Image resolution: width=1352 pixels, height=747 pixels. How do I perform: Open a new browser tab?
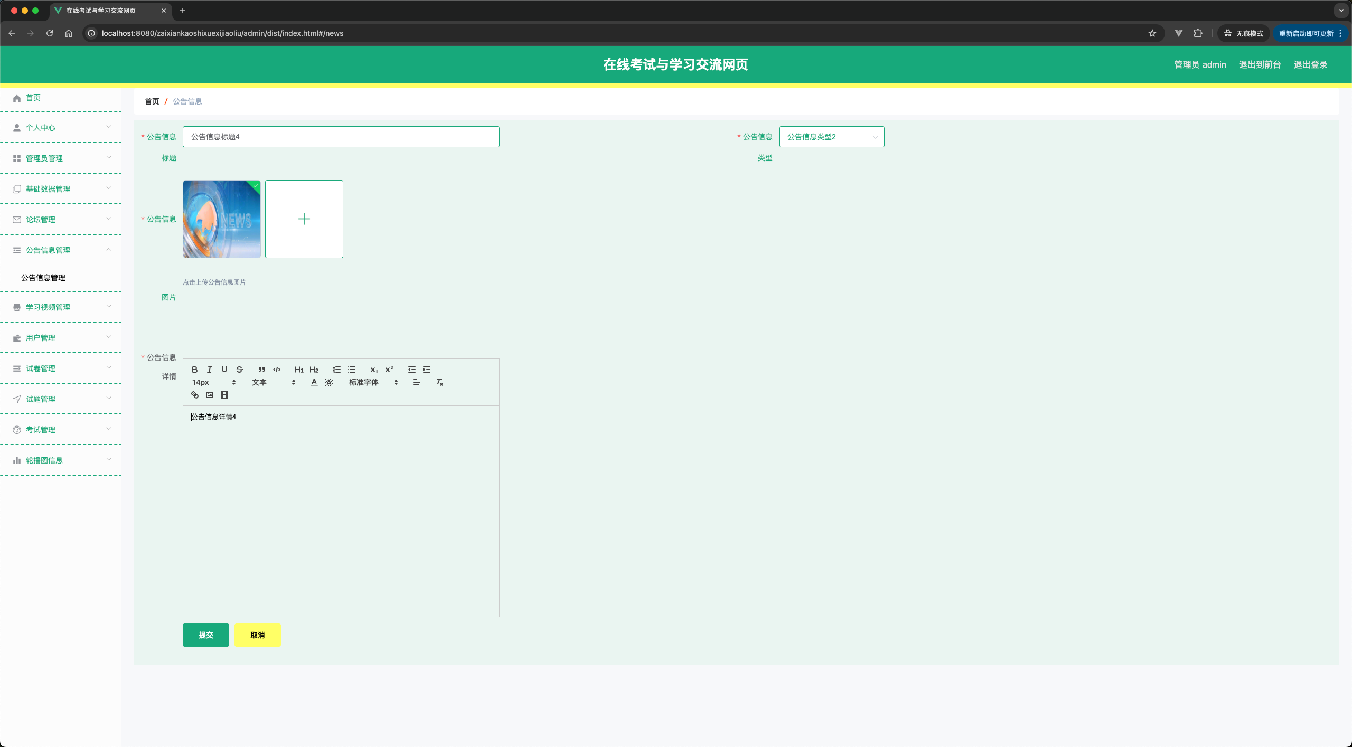[x=183, y=11]
